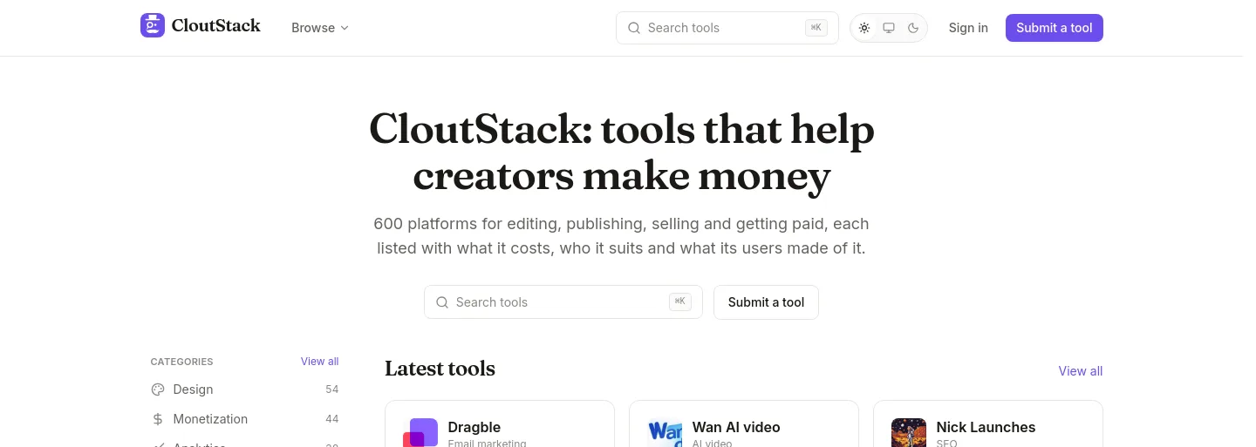Open the Design category
The width and height of the screenshot is (1256, 447).
coord(244,389)
